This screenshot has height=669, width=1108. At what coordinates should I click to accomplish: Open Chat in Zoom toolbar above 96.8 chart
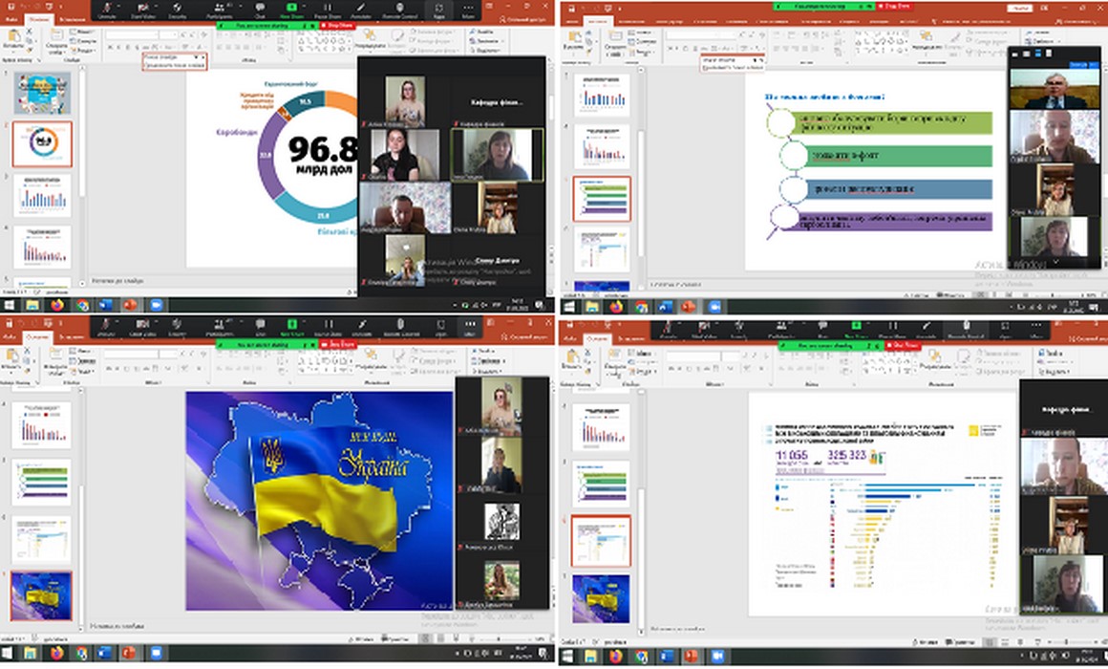(x=261, y=9)
